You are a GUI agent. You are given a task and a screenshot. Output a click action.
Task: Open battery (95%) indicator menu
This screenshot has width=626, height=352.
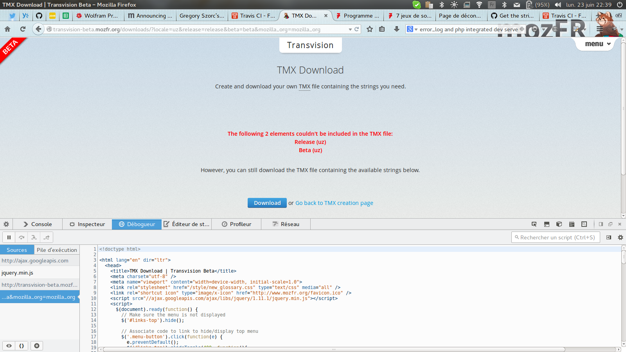click(538, 5)
